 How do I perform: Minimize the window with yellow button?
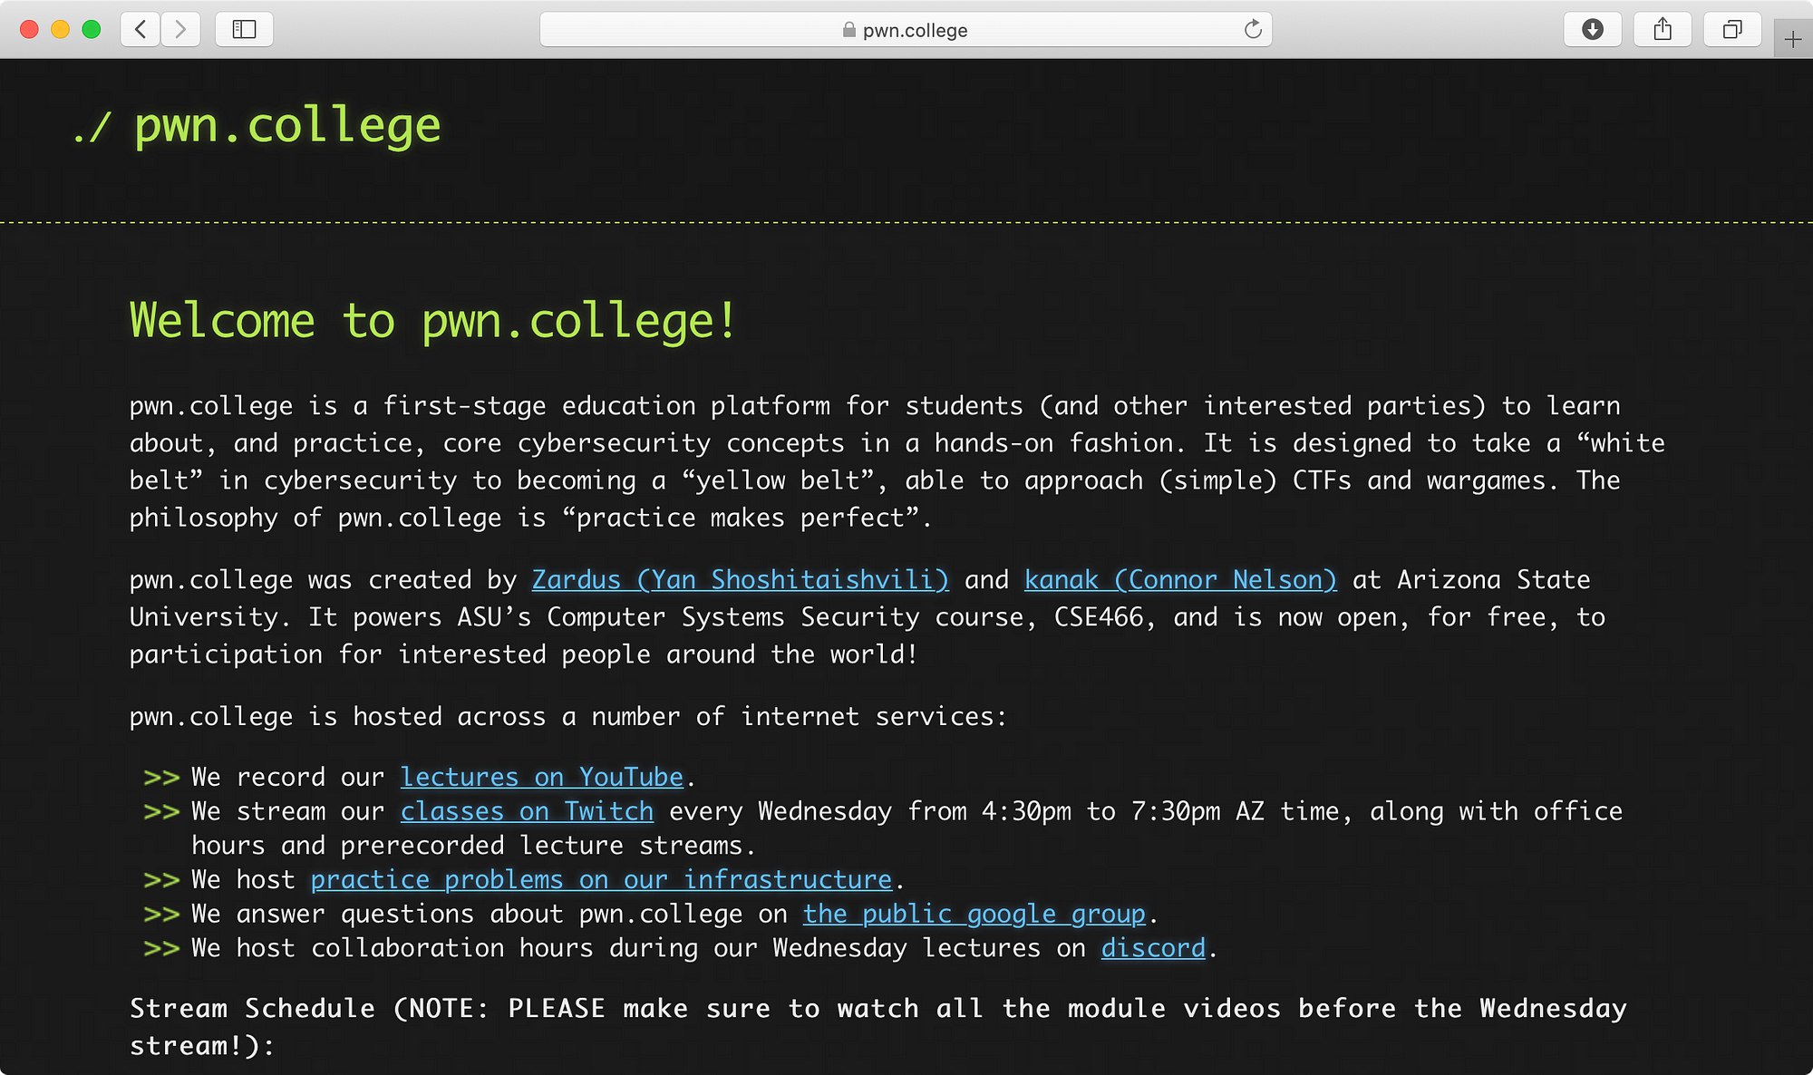[60, 30]
